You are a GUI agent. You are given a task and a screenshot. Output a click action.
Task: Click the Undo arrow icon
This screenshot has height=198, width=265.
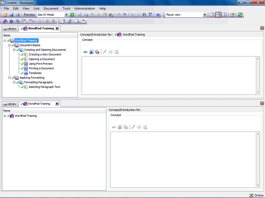(119, 15)
